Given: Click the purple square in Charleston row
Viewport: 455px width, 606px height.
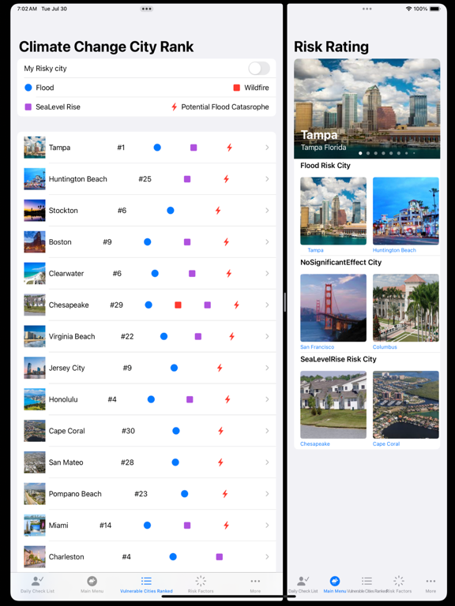Looking at the screenshot, I should [x=220, y=556].
